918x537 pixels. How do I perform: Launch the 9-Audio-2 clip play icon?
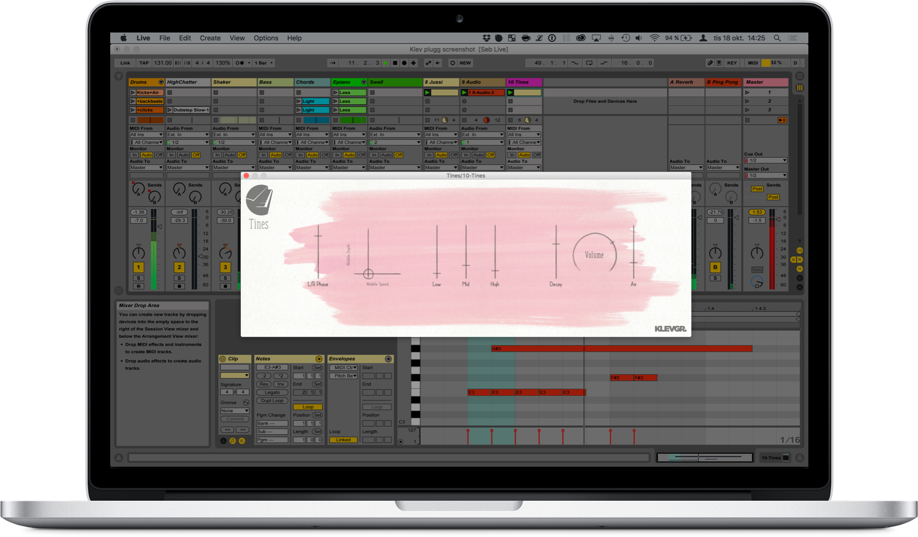tap(464, 92)
